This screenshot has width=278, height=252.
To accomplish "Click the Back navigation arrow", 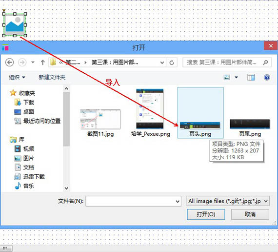I will click(x=9, y=63).
